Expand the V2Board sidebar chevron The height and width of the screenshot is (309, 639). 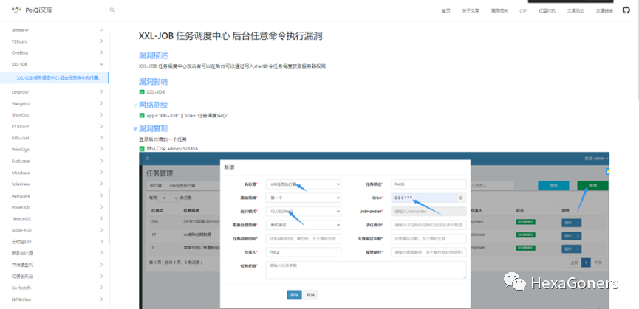coord(101,41)
